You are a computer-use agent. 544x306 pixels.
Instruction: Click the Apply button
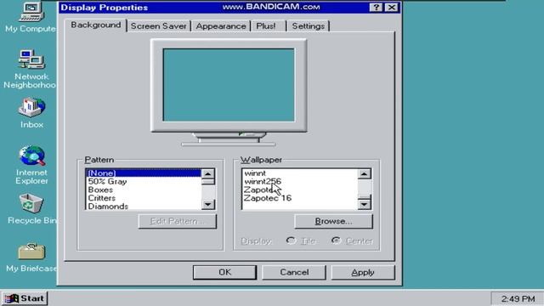pyautogui.click(x=363, y=272)
